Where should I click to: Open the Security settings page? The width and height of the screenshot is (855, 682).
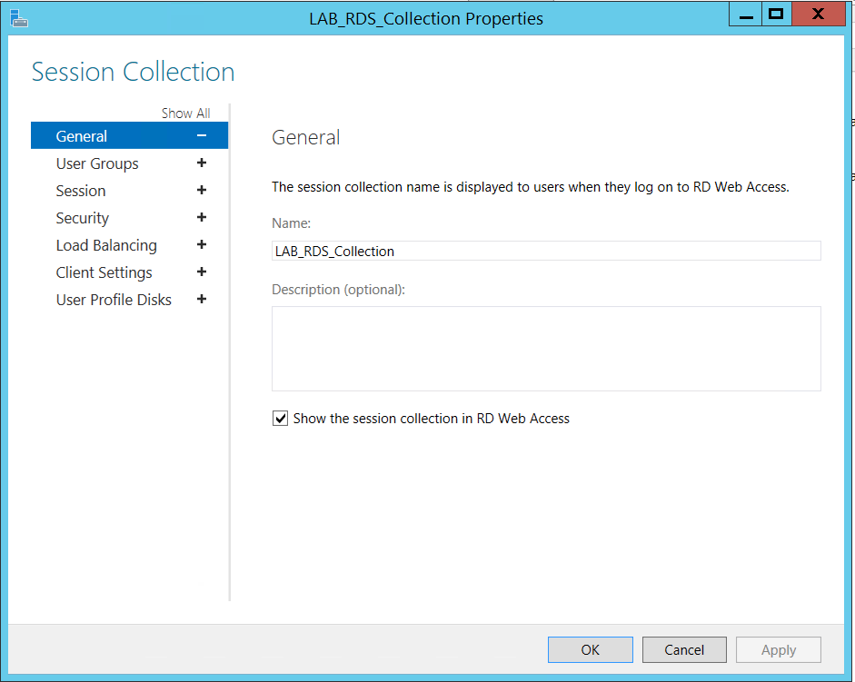83,218
